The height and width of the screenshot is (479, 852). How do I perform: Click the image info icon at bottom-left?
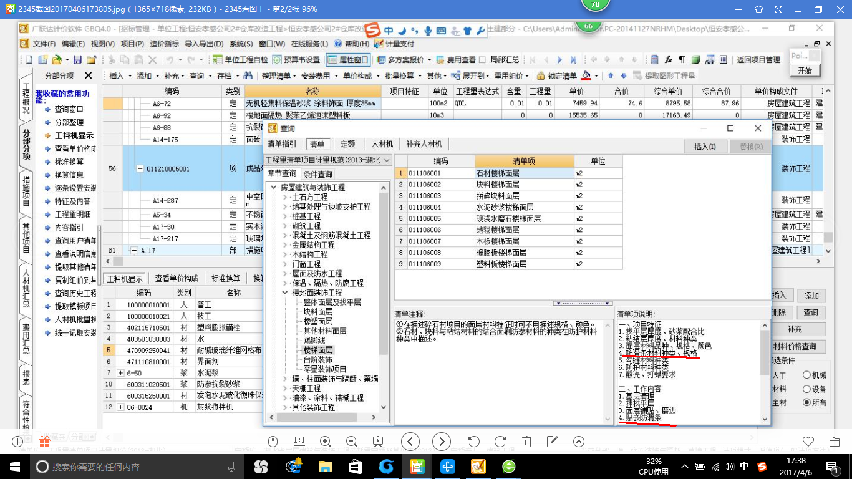pos(17,442)
